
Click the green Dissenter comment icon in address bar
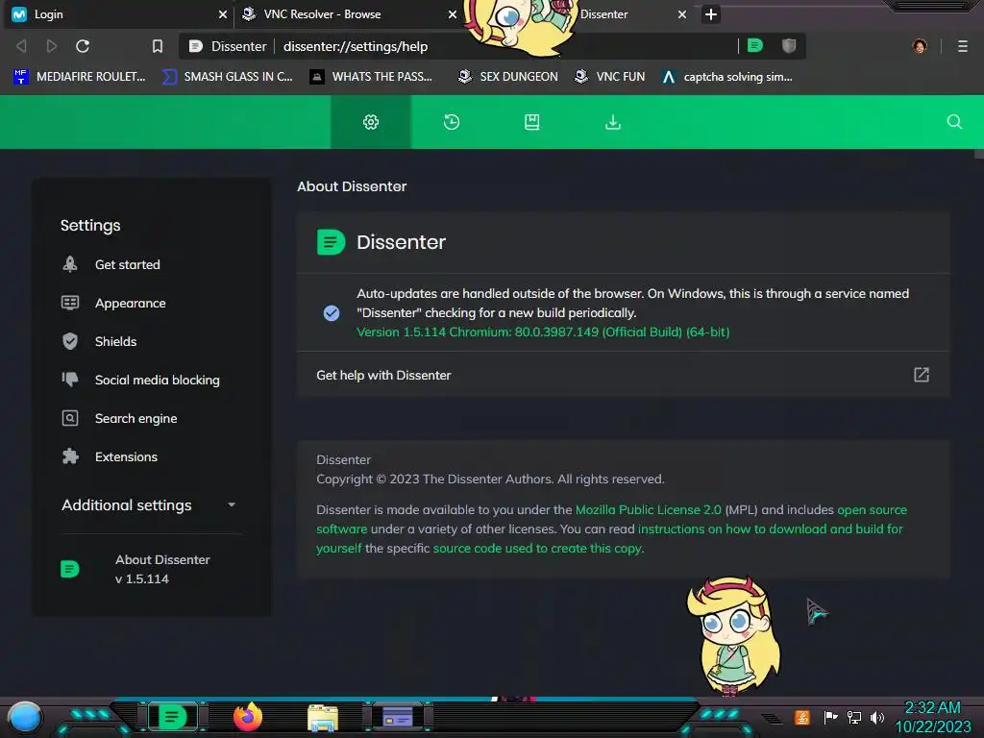(x=755, y=46)
